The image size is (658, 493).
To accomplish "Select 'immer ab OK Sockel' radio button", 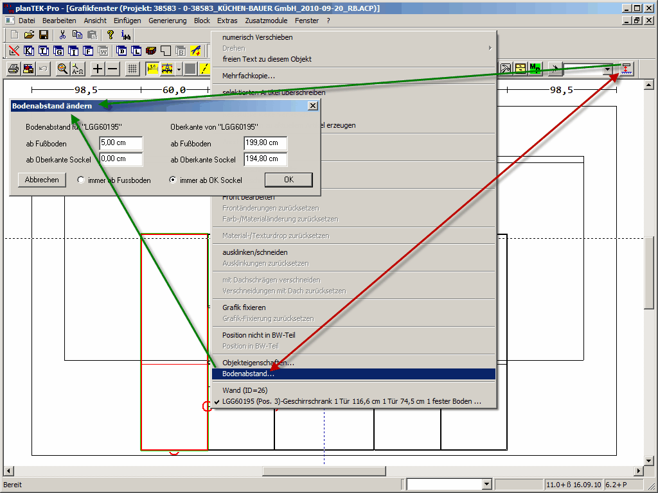I will click(172, 180).
